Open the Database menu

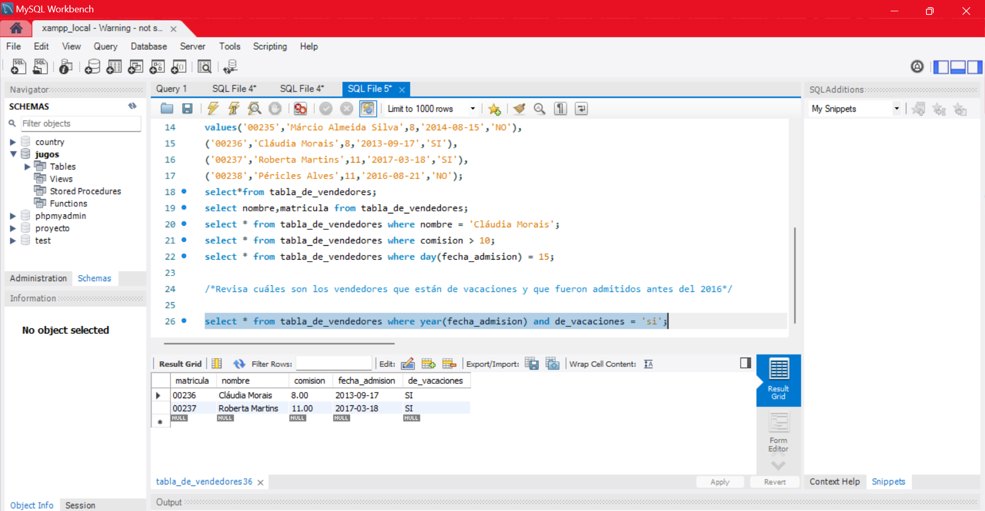pos(149,46)
